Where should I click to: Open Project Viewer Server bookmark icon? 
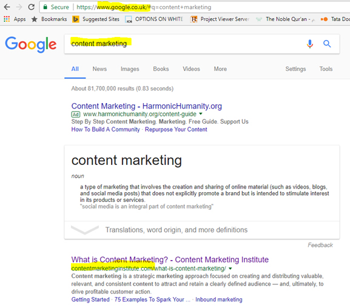(x=194, y=19)
